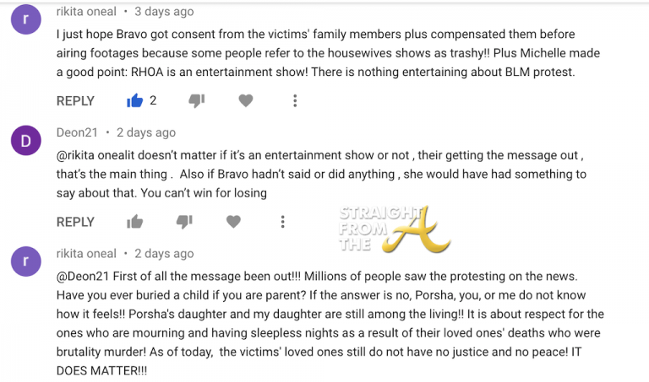Reply to Deon21's comment

[75, 222]
